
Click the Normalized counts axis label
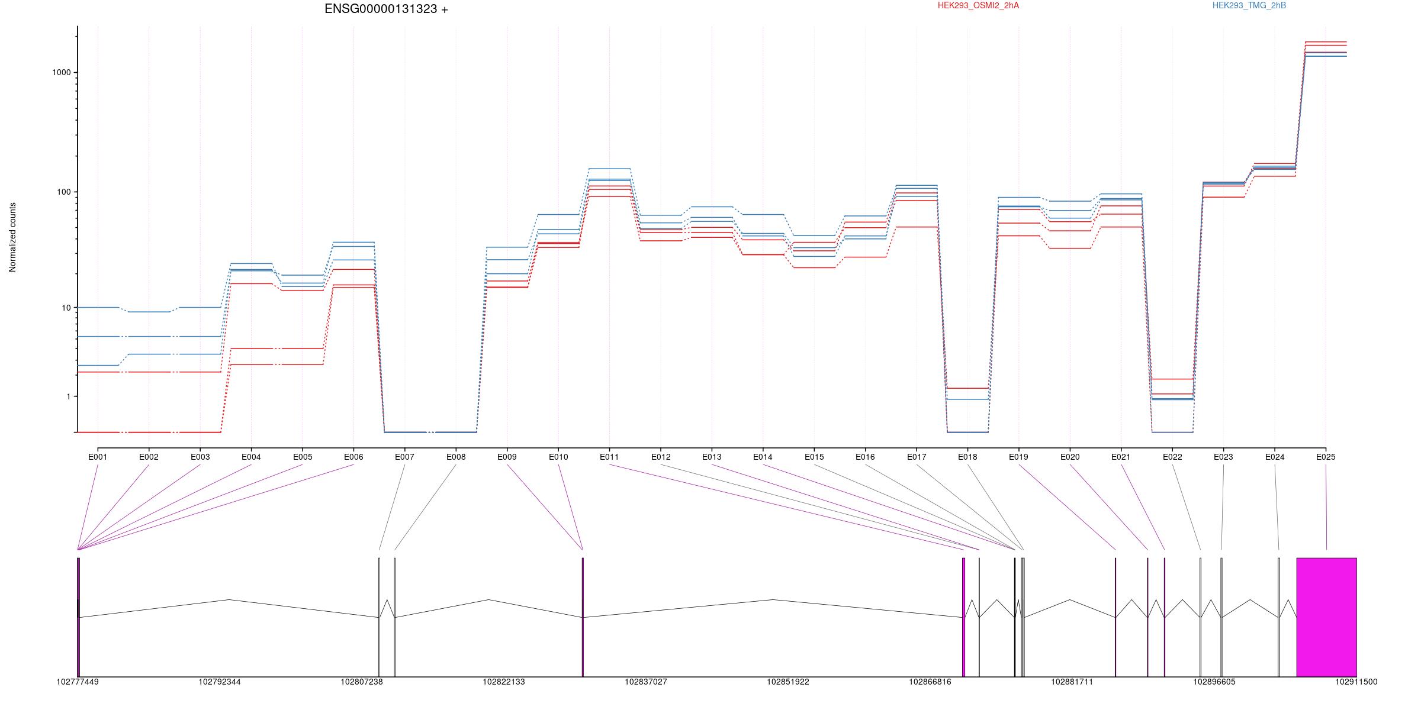(x=12, y=237)
